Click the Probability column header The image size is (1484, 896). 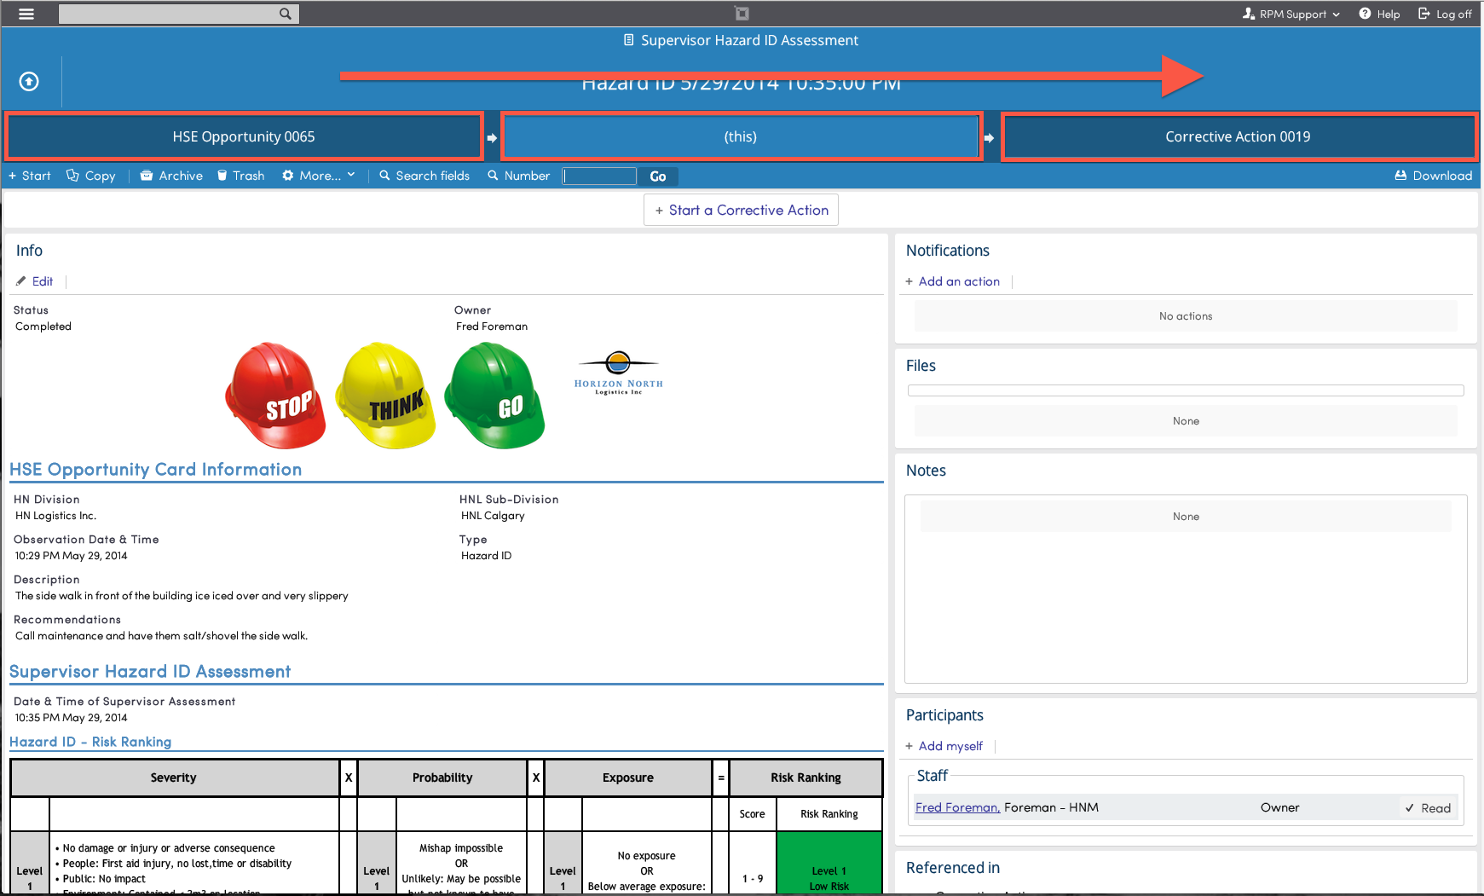(442, 777)
